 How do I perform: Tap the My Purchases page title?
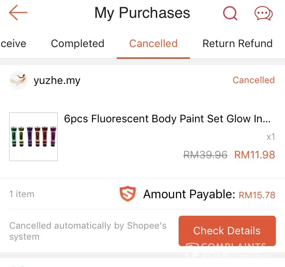(142, 13)
